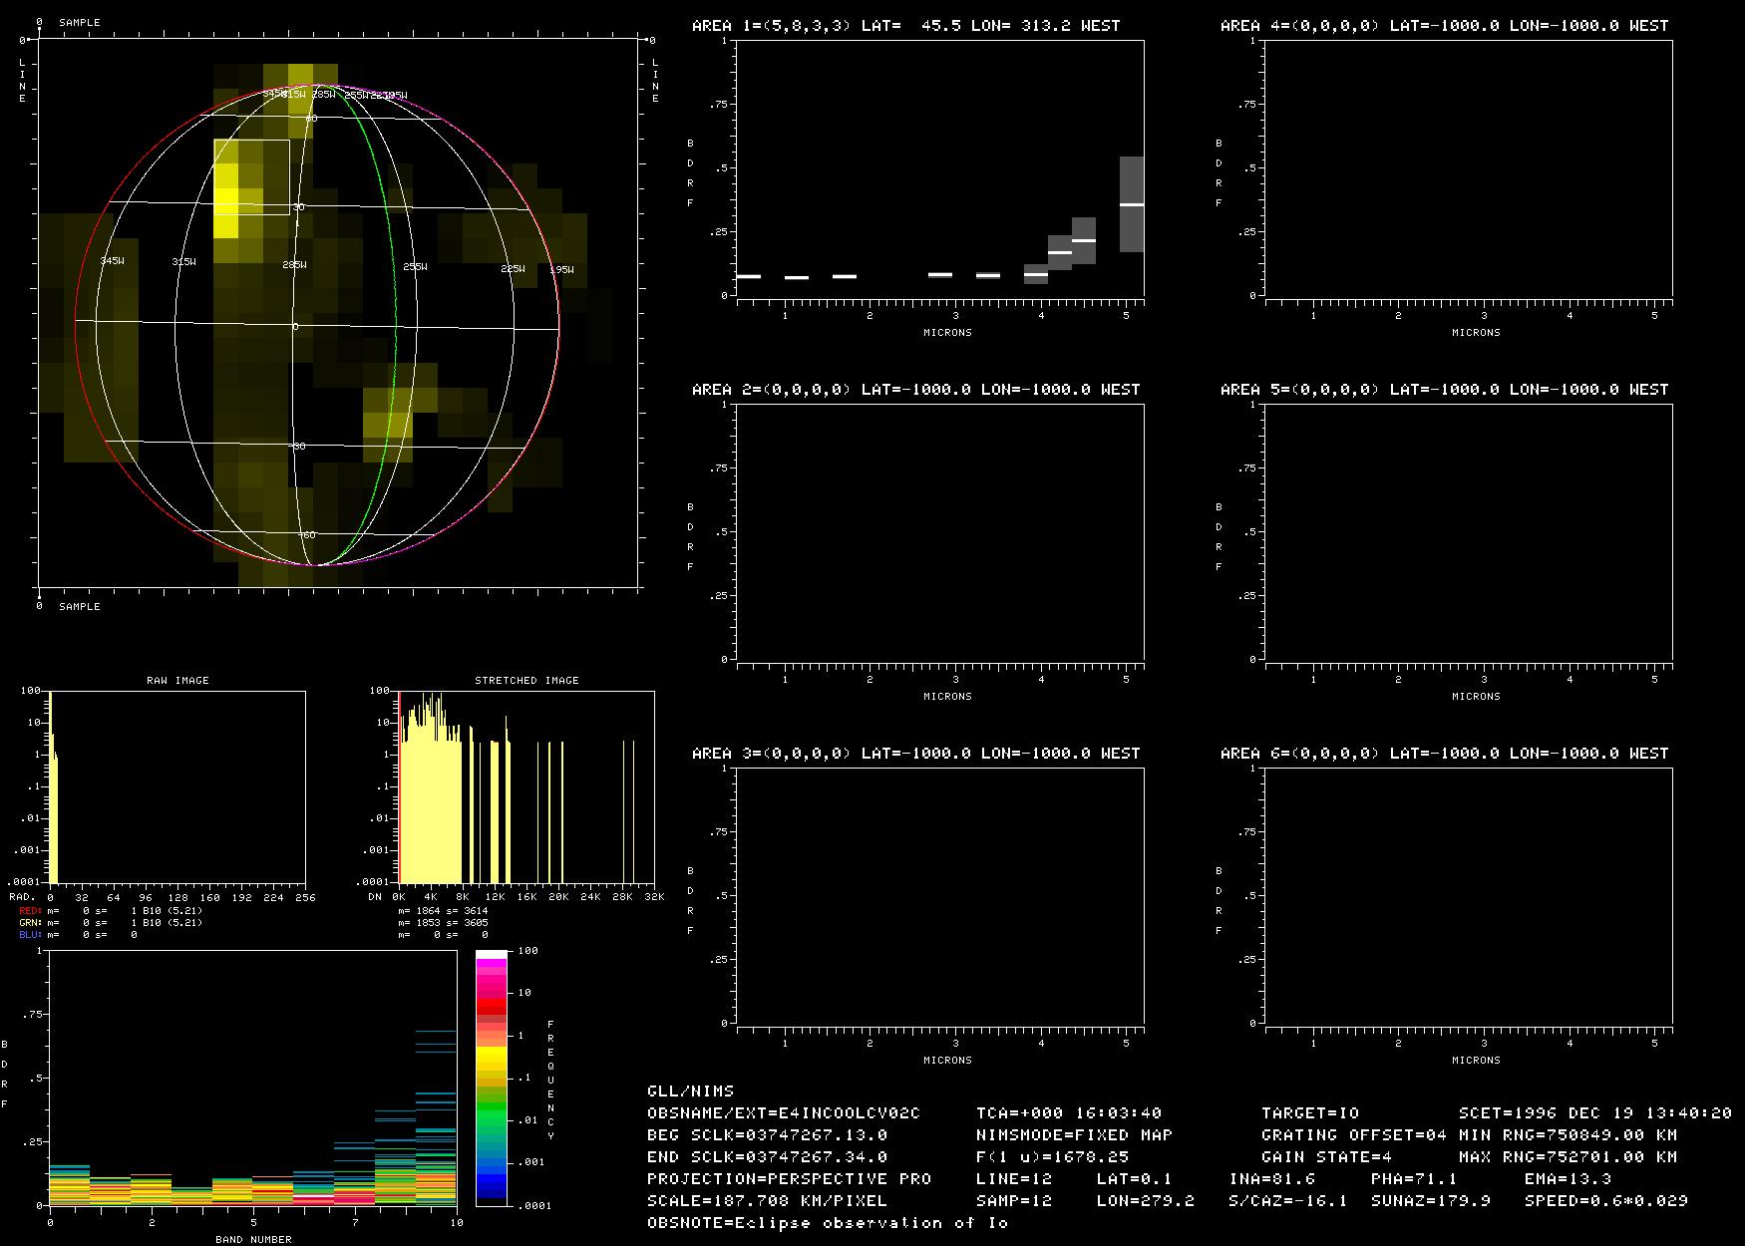Click the GLL/NIMS header text

(690, 1091)
